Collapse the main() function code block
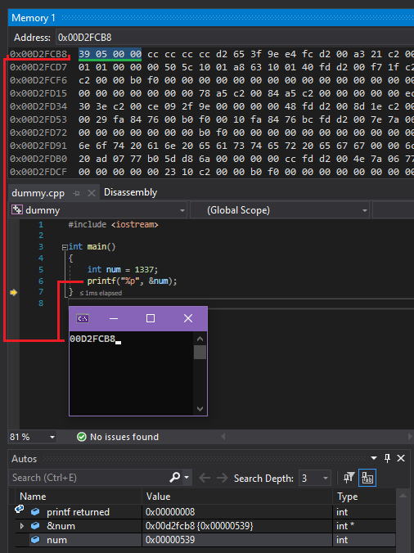Viewport: 414px width, 553px height. (x=65, y=247)
